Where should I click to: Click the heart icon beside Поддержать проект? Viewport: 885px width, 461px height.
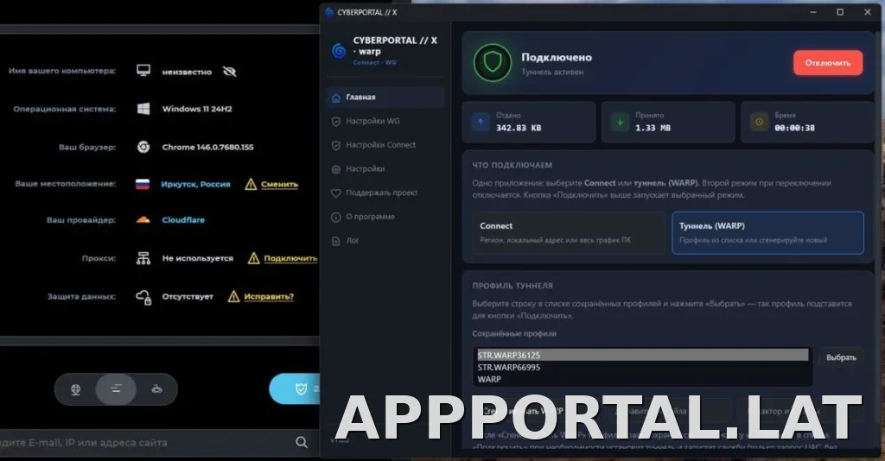tap(336, 193)
